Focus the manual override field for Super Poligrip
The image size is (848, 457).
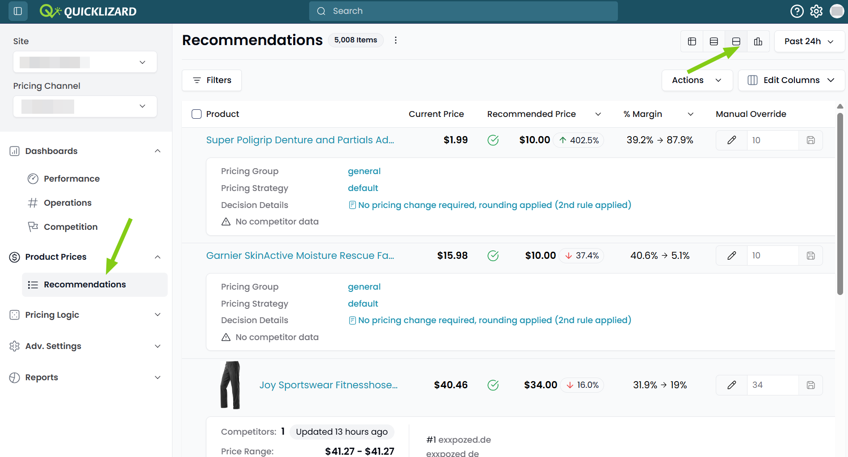click(773, 140)
